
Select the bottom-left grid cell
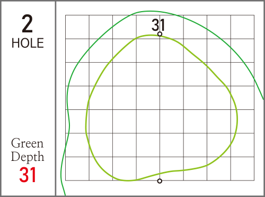pyautogui.click(x=77, y=169)
